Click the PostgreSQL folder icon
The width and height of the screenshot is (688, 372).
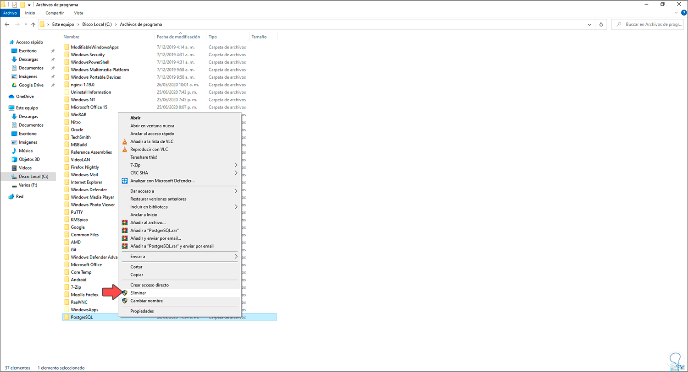coord(67,317)
